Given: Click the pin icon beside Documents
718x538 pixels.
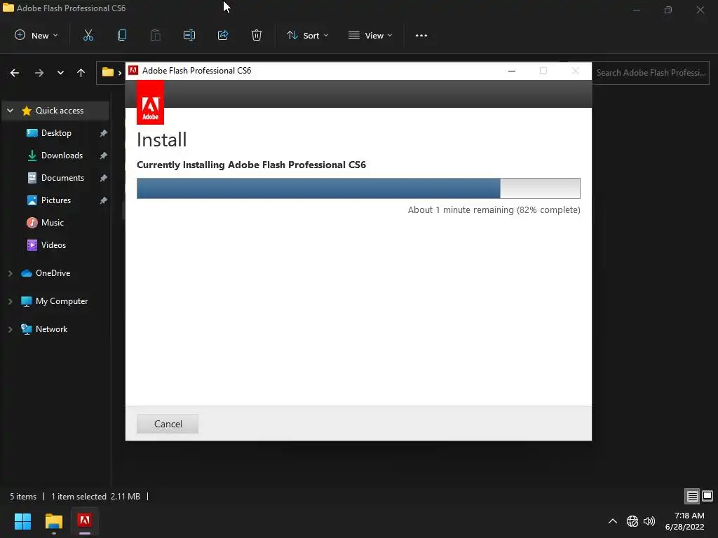Looking at the screenshot, I should (104, 178).
